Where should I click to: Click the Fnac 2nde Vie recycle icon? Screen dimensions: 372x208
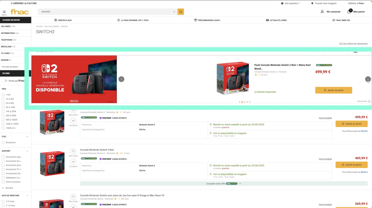tap(334, 20)
